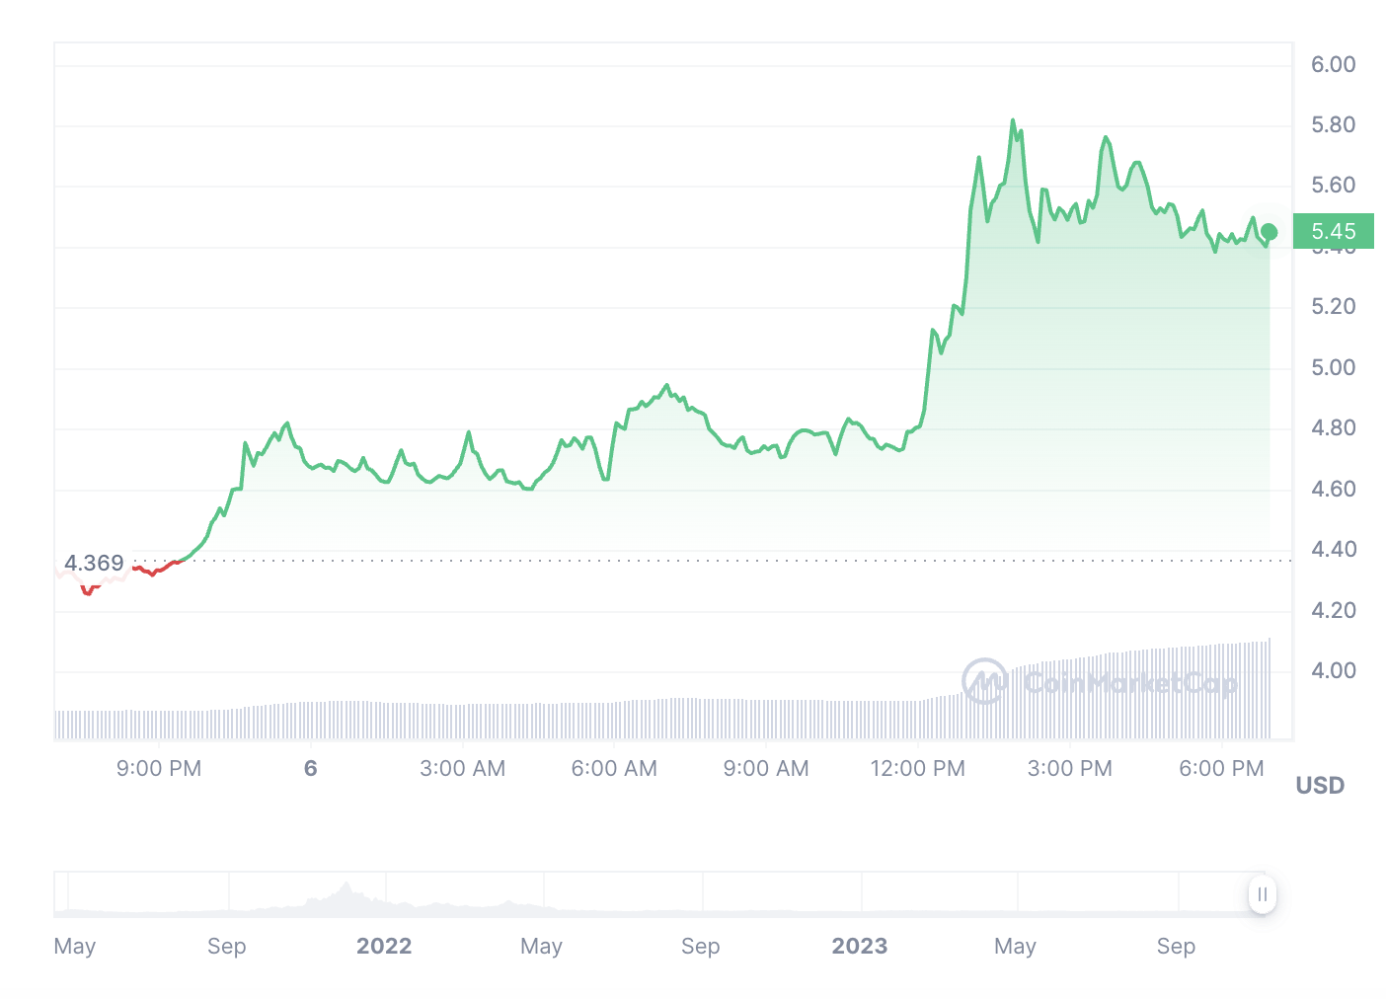The image size is (1386, 999).
Task: Select the 9:00 PM time axis label
Action: [159, 769]
